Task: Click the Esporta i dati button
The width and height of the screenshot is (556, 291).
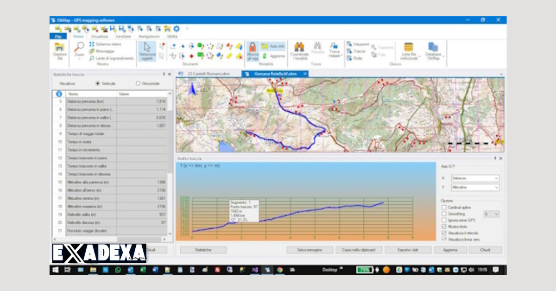Action: coord(409,249)
